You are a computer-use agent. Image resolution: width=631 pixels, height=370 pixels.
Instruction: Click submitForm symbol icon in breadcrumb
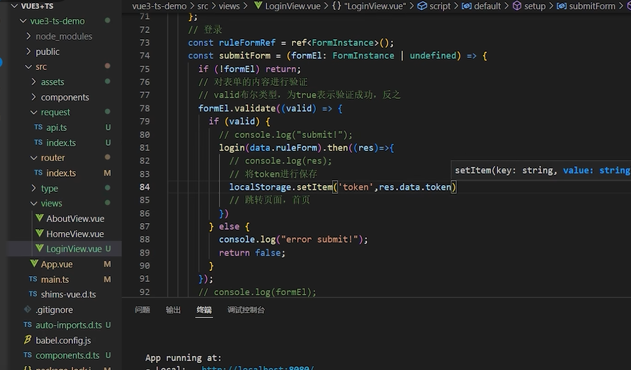pyautogui.click(x=562, y=6)
